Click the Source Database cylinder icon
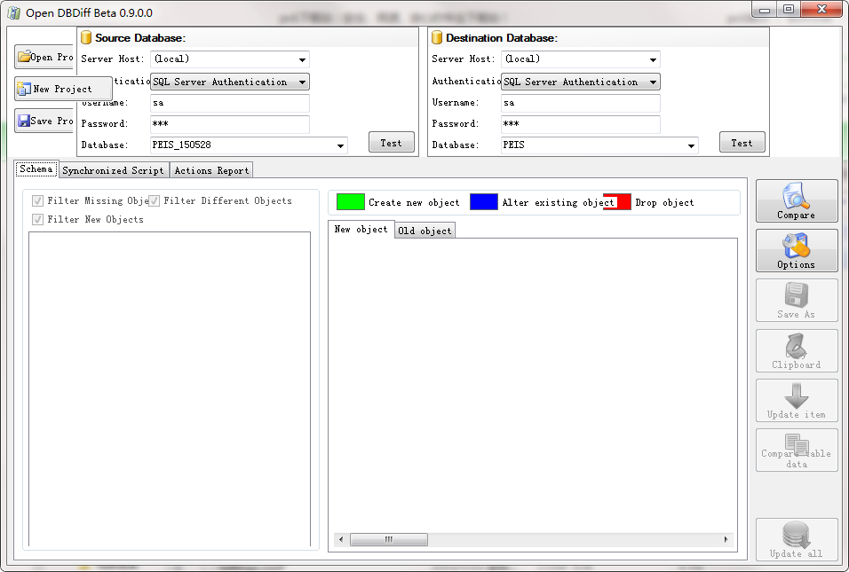 pos(86,38)
